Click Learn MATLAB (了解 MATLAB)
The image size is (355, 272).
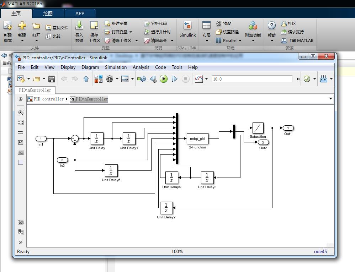(297, 40)
